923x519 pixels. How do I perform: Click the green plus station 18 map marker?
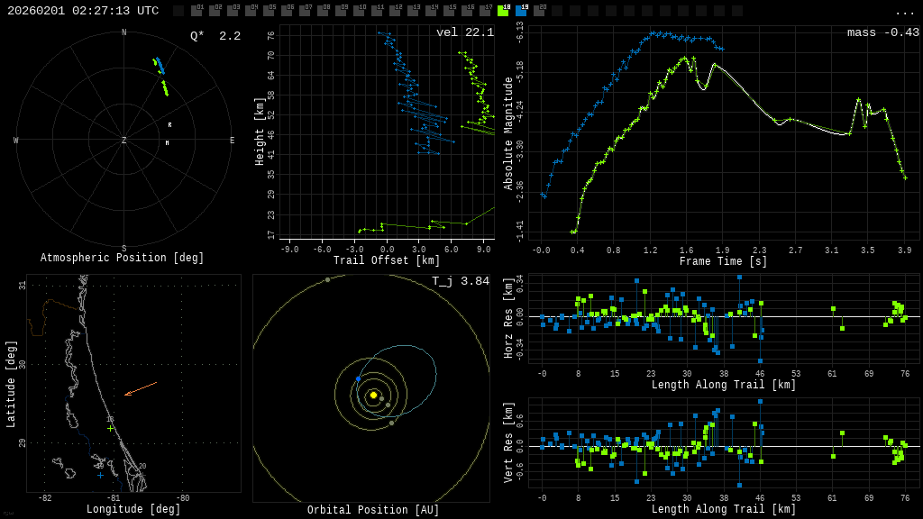tap(110, 428)
